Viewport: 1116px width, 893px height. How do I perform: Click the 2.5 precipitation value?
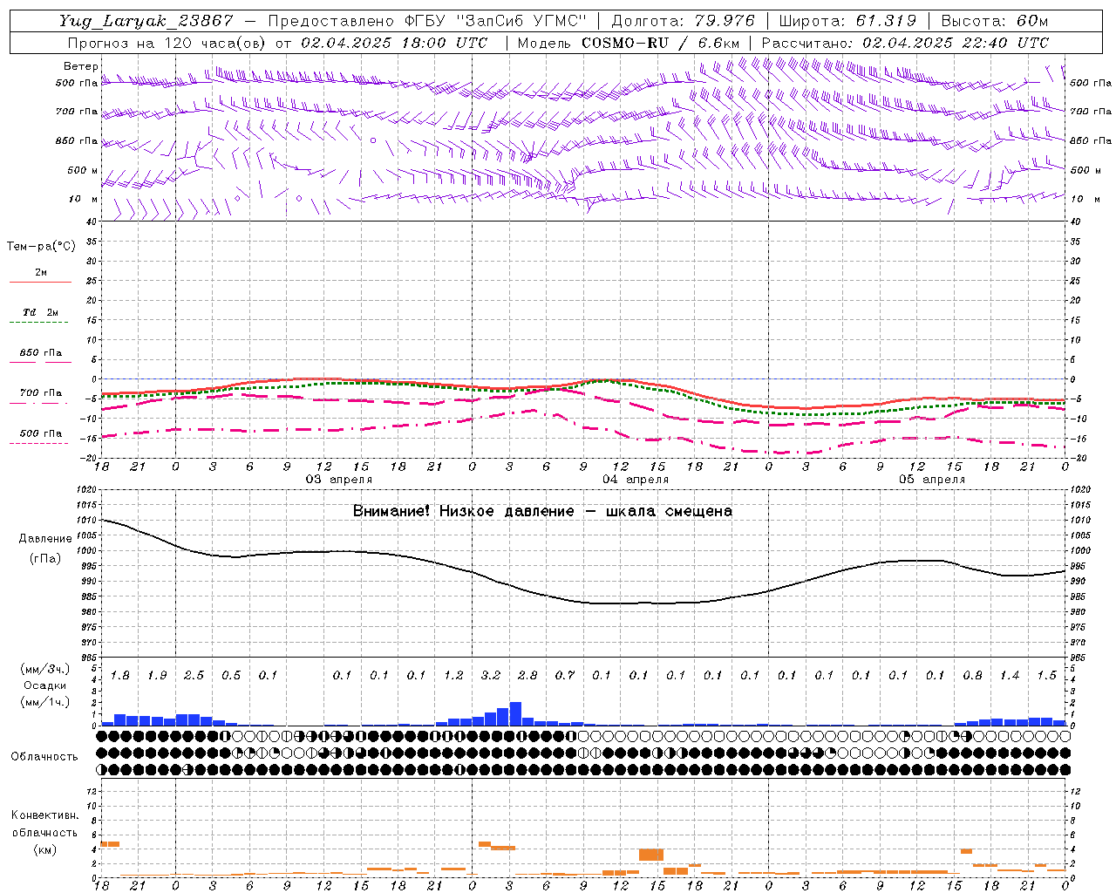click(194, 675)
